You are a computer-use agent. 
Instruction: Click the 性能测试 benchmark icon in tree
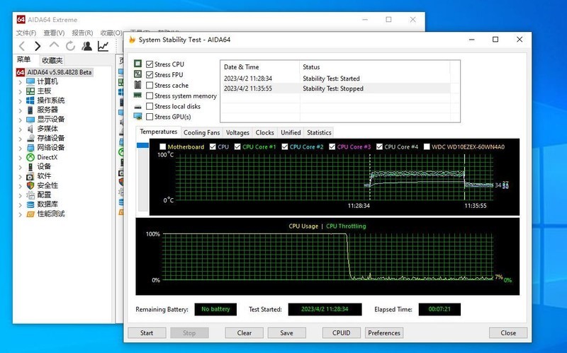[x=30, y=214]
